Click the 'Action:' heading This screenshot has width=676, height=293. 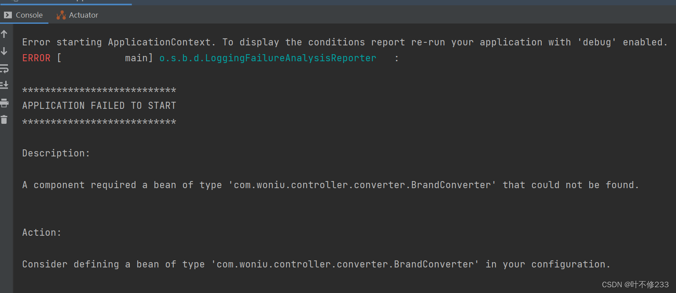pos(42,233)
